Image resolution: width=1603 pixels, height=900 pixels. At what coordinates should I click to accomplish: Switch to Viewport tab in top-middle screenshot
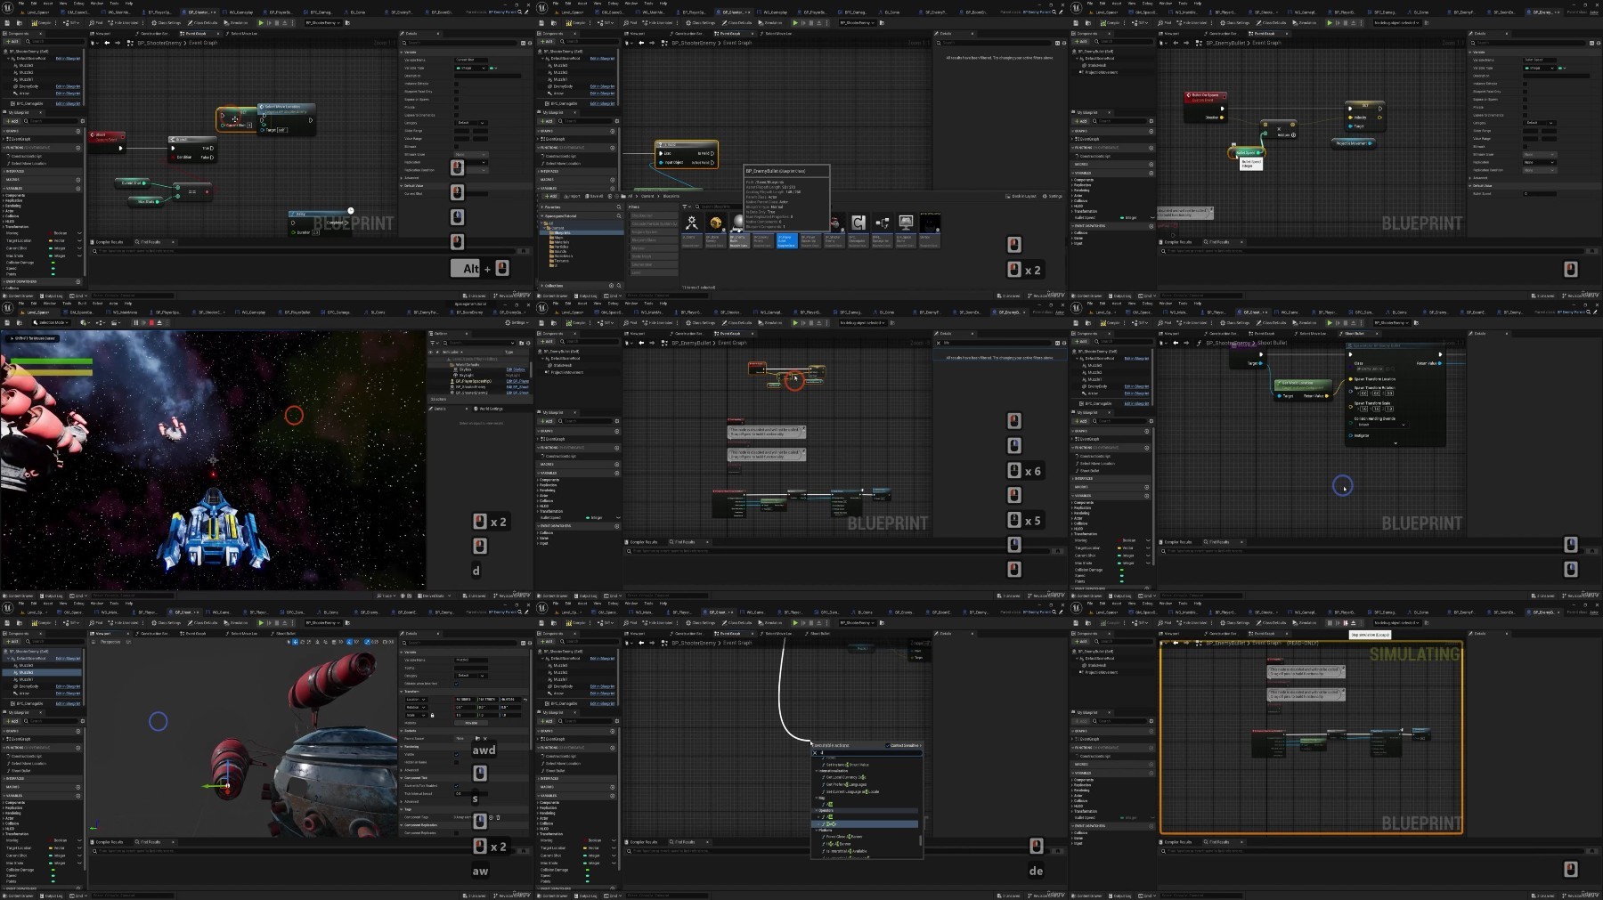click(635, 34)
